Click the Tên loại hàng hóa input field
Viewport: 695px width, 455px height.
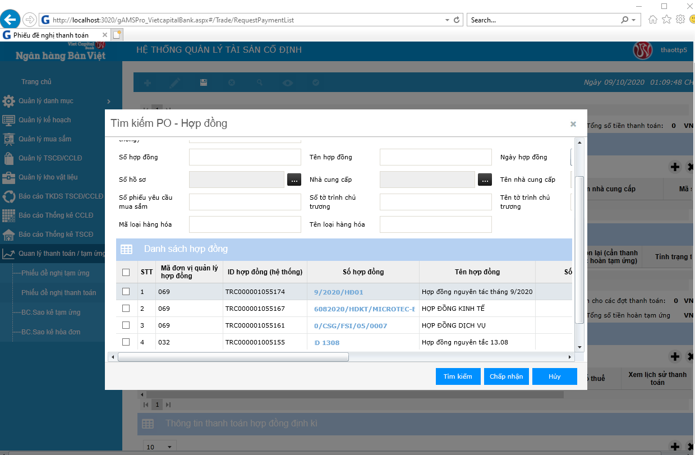tap(436, 224)
